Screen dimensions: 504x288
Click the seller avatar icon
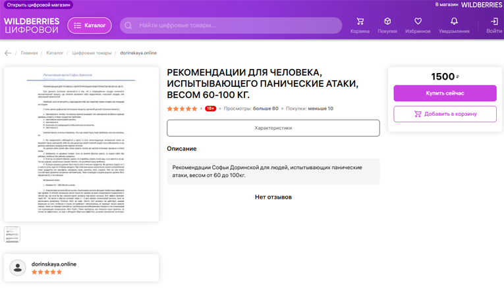pos(18,267)
